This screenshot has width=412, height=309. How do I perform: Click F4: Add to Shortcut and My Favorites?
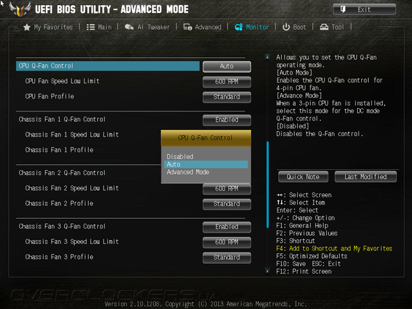334,248
